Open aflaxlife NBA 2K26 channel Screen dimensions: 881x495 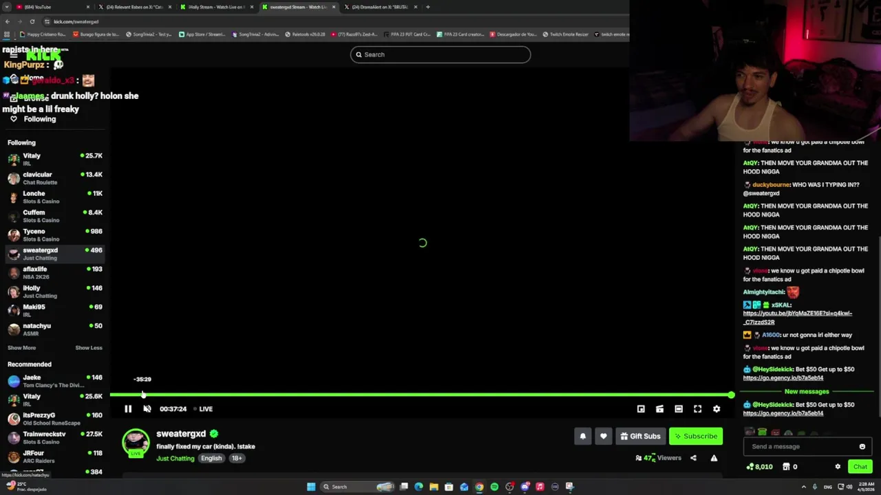(55, 273)
